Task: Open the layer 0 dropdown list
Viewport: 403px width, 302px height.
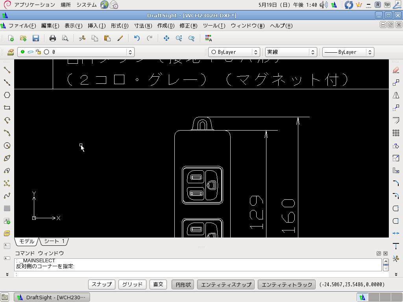Action: 130,52
